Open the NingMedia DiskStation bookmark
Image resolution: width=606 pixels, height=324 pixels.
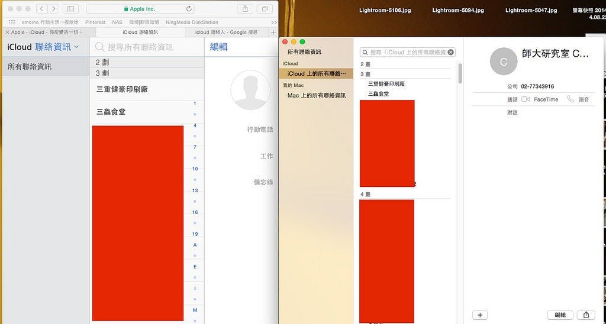point(192,22)
